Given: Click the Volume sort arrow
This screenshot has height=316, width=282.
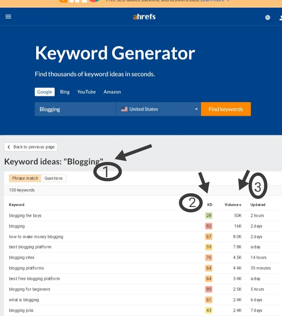Looking at the screenshot, I should pos(240,205).
